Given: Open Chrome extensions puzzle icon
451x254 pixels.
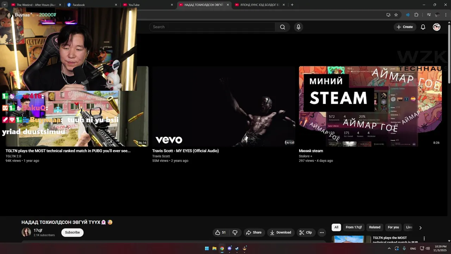Looking at the screenshot, I should 416,15.
